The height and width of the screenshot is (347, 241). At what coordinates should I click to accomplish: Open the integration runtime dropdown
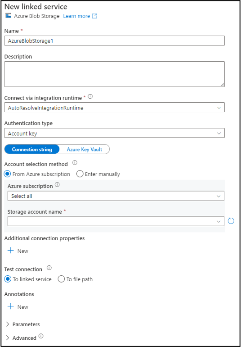114,107
